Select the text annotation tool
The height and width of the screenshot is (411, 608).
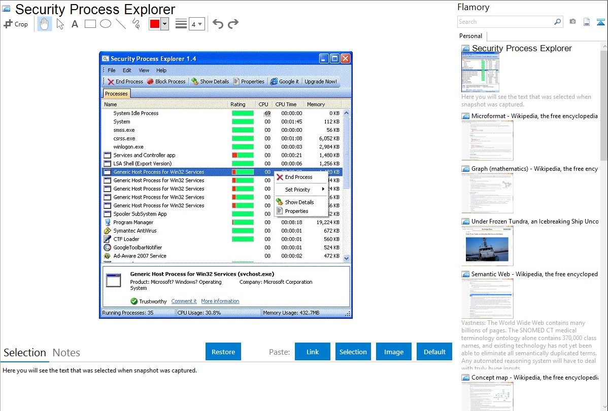point(75,24)
